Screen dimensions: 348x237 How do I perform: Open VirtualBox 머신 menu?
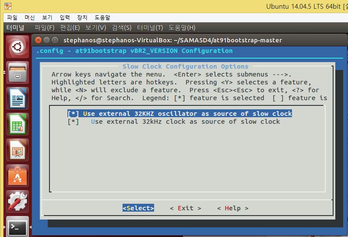[29, 17]
